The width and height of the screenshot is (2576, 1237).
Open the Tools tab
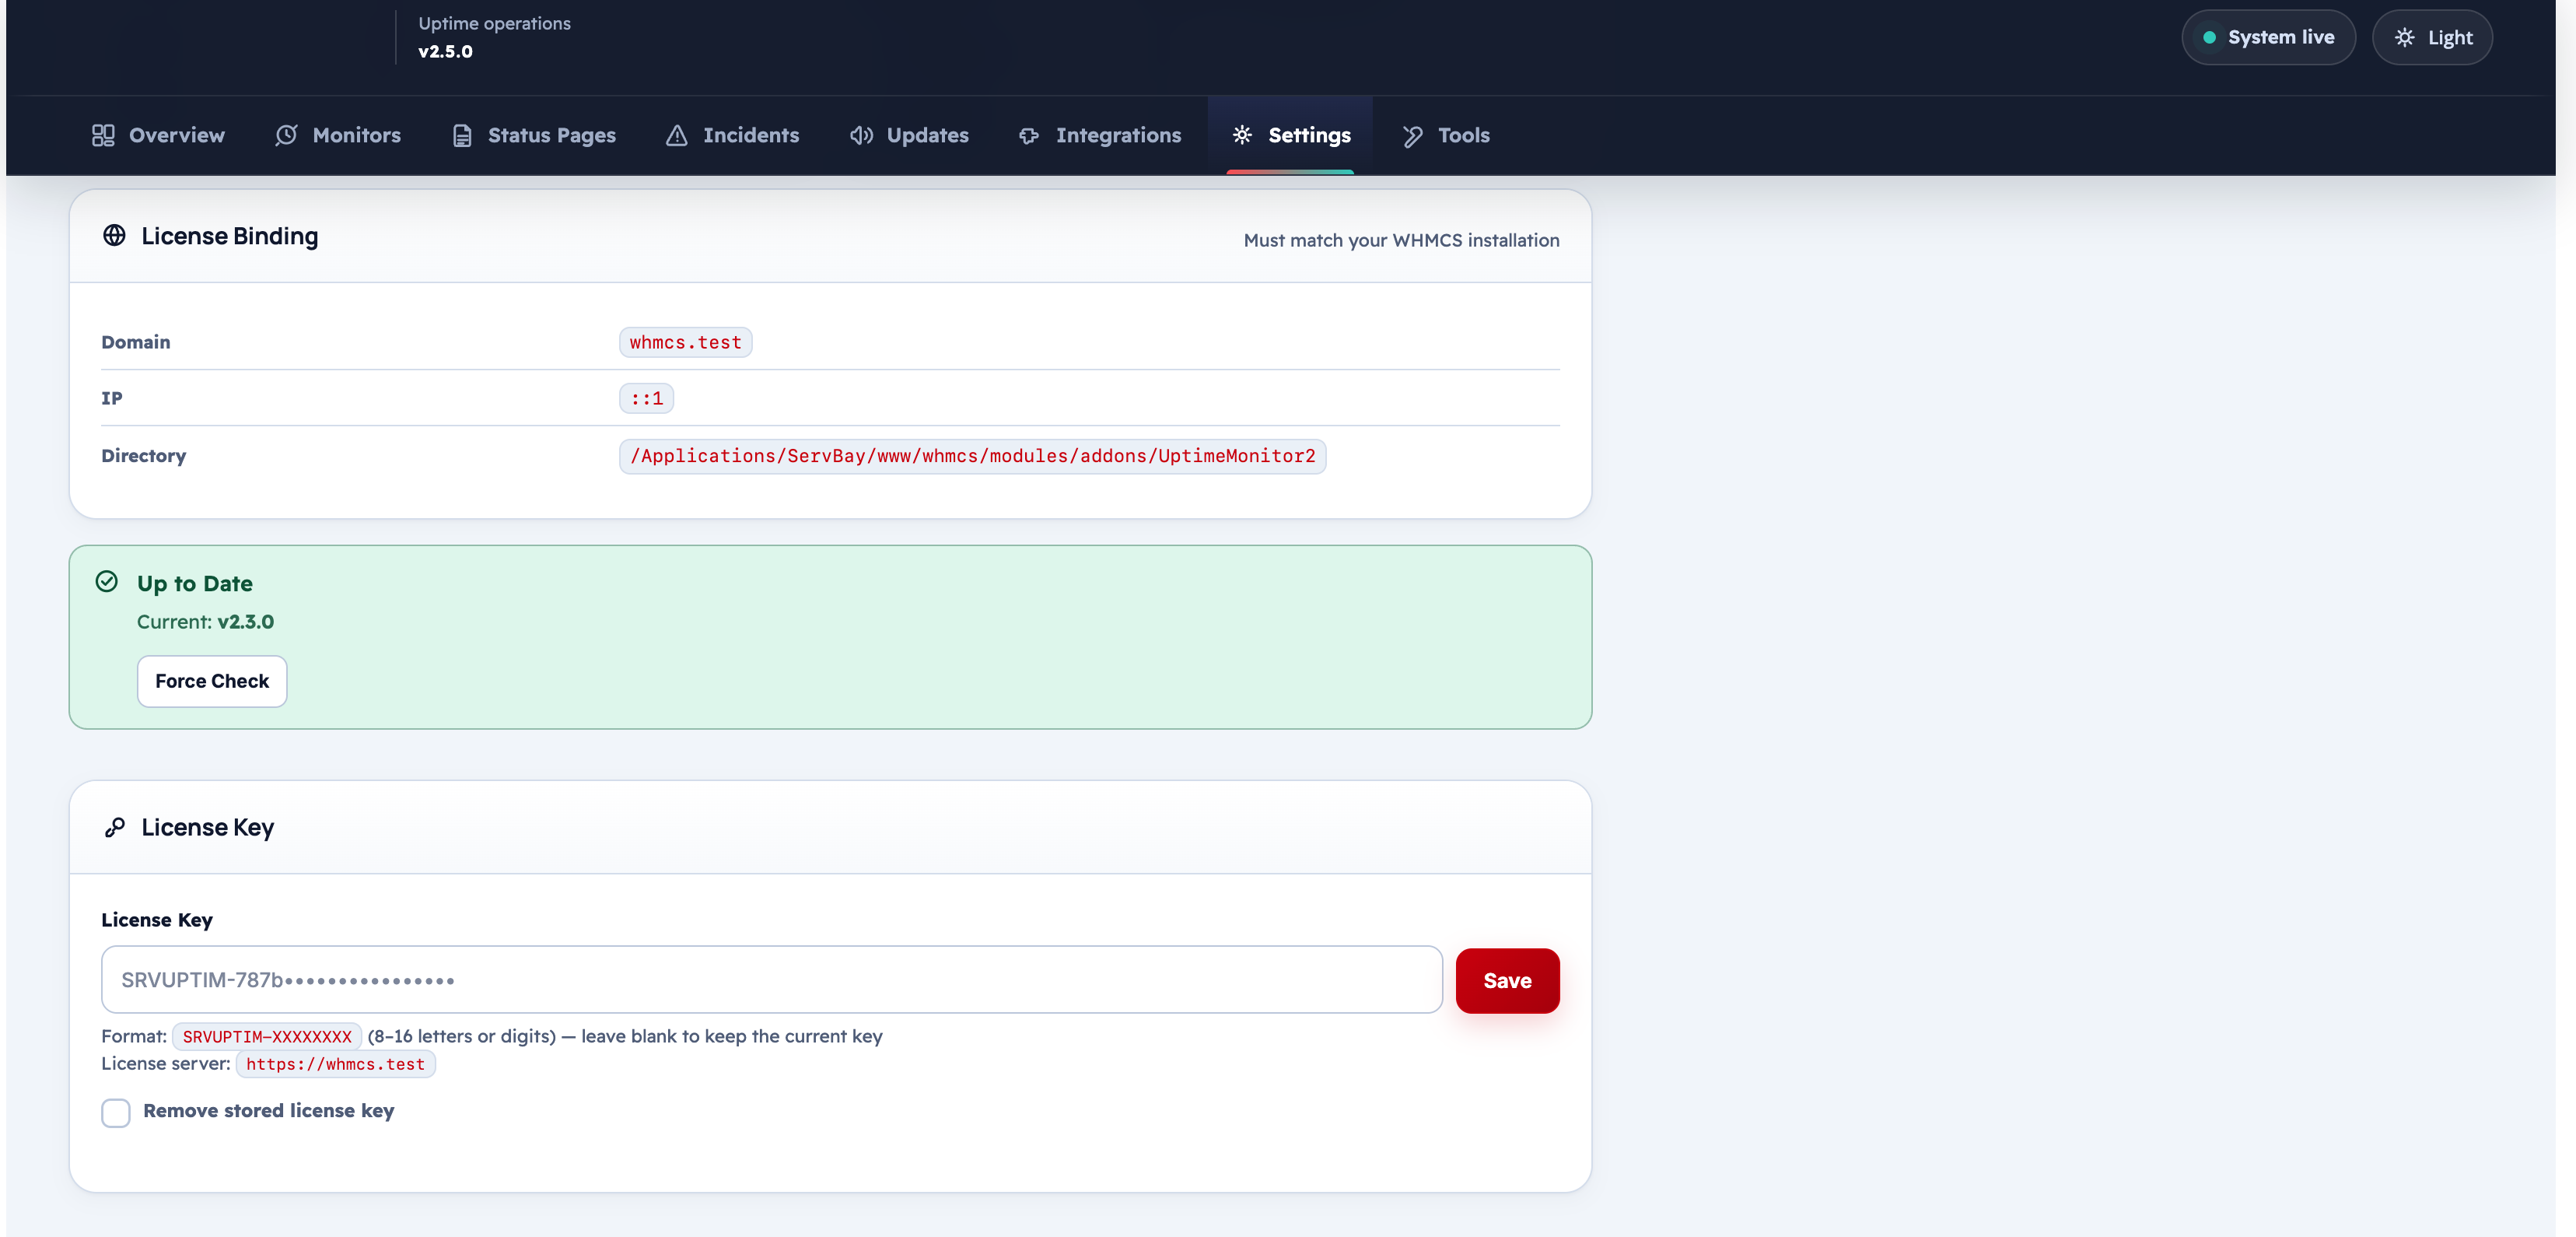(x=1446, y=135)
